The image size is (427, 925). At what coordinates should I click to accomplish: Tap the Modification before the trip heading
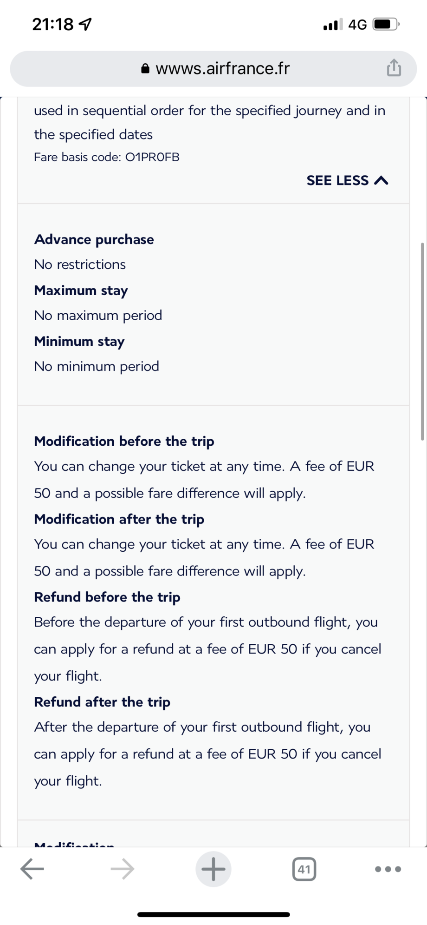124,441
